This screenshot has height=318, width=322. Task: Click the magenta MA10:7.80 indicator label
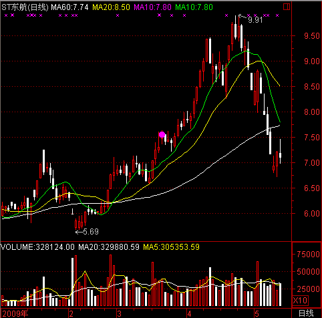152,7
